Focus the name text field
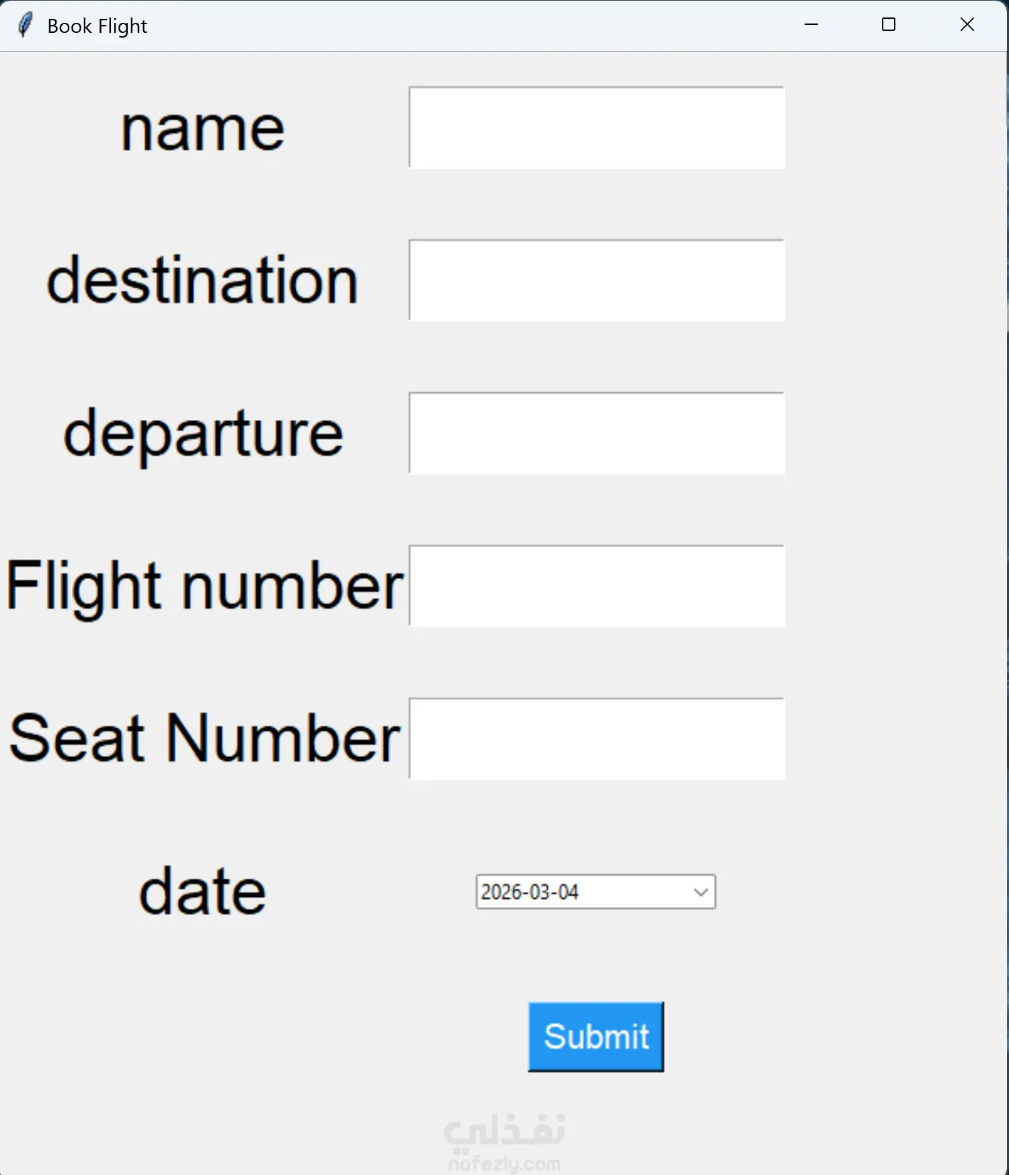 click(x=596, y=128)
